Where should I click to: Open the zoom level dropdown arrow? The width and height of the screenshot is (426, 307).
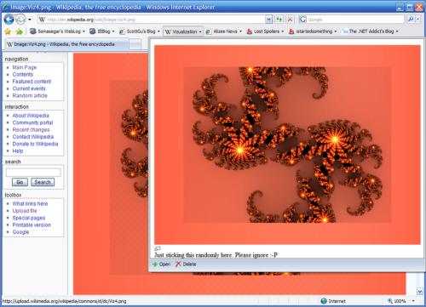coord(413,301)
